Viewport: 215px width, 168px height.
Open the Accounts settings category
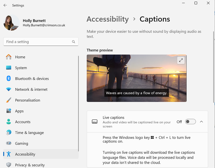point(23,122)
